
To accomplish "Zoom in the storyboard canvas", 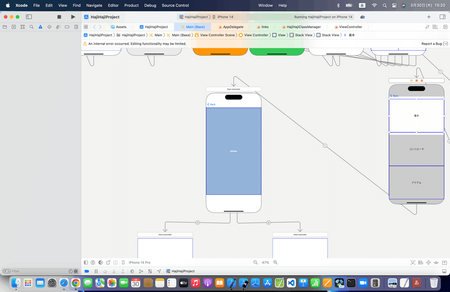I will pos(275,262).
